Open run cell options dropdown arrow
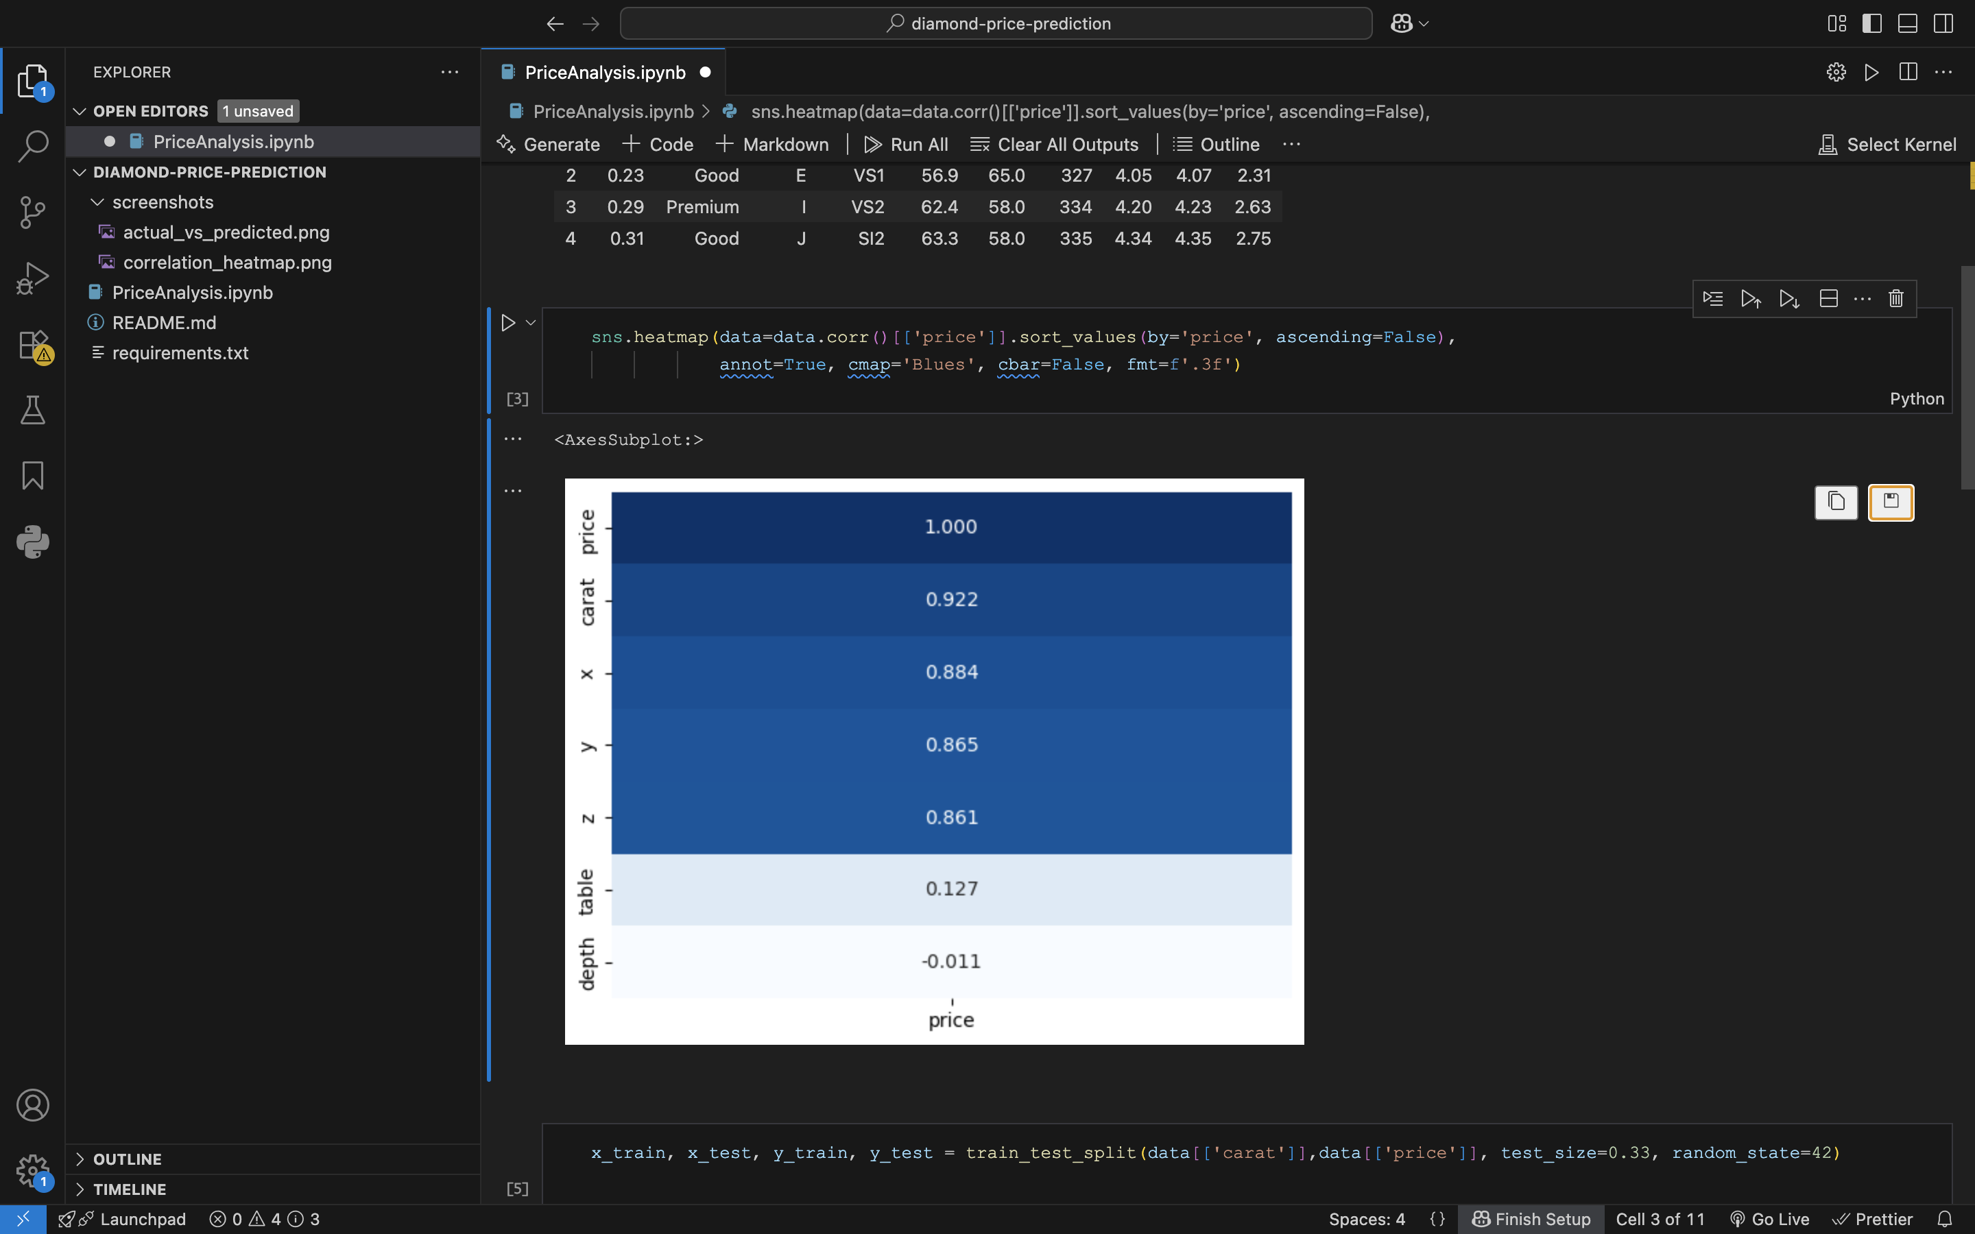 (531, 322)
